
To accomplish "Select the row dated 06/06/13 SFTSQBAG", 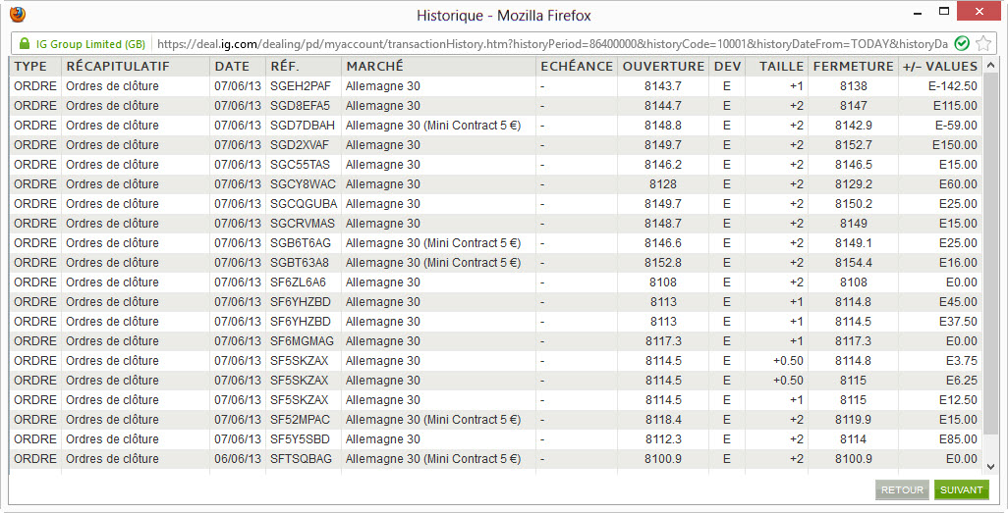I will coord(495,458).
